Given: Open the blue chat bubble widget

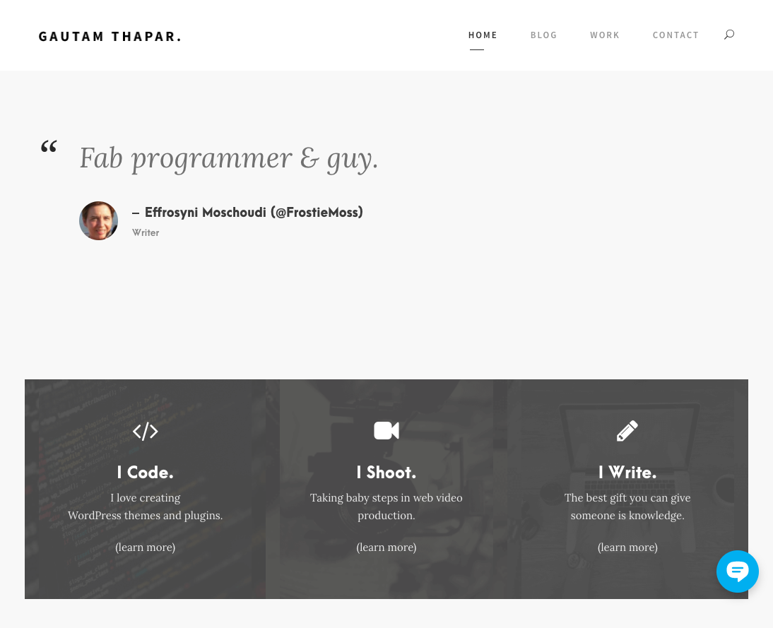Looking at the screenshot, I should pos(738,571).
